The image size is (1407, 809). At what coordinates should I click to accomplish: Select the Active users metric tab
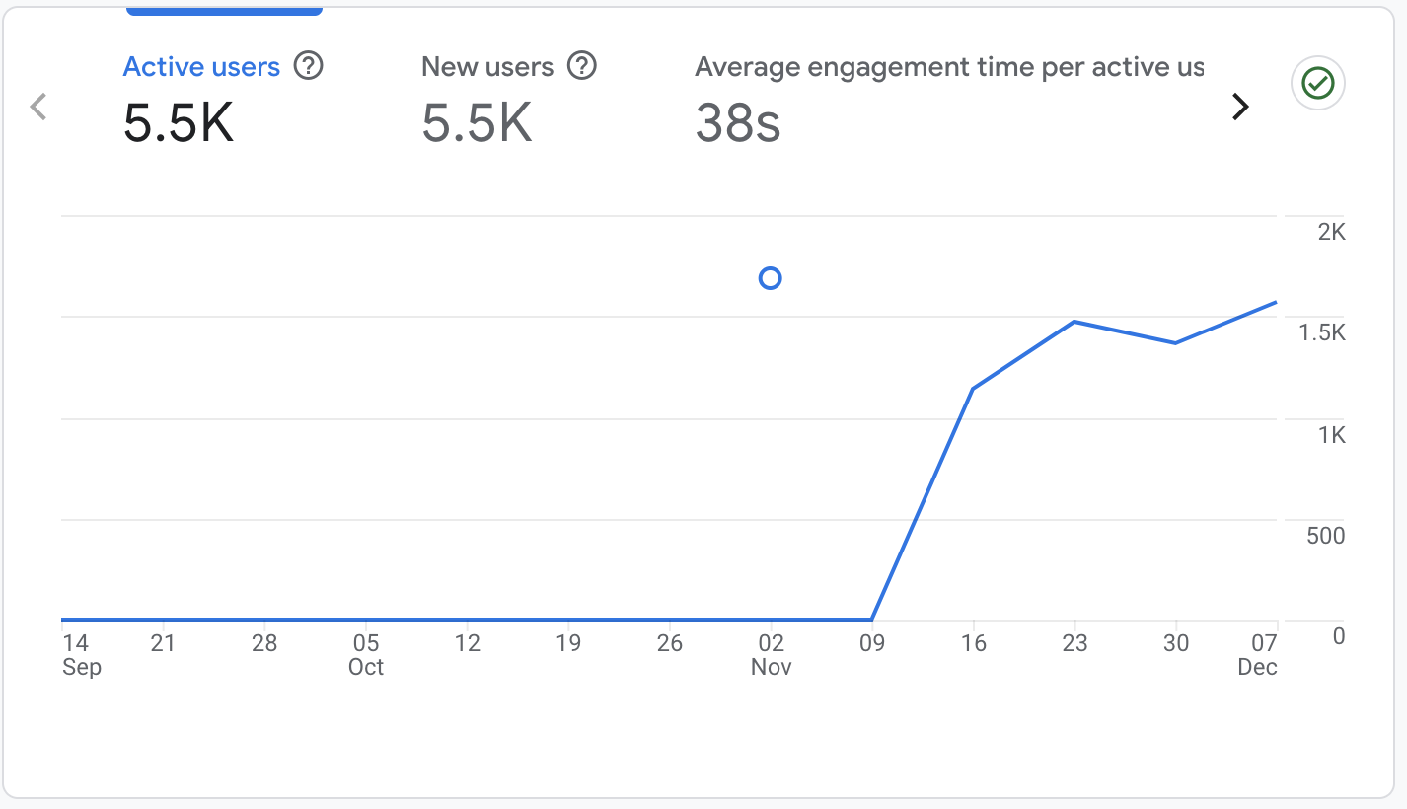point(201,67)
